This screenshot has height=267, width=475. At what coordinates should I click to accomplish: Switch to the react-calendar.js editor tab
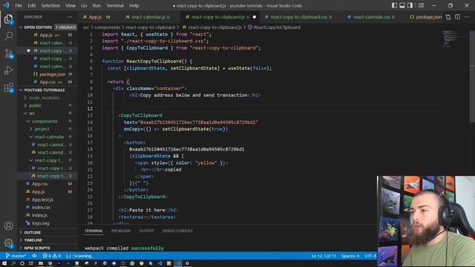point(148,17)
